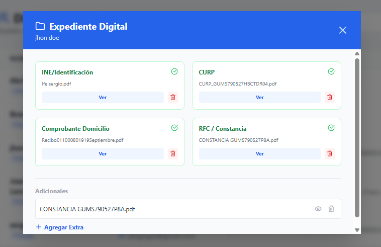Delete the Comprobante Domicilio document
This screenshot has width=381, height=247.
click(x=173, y=153)
